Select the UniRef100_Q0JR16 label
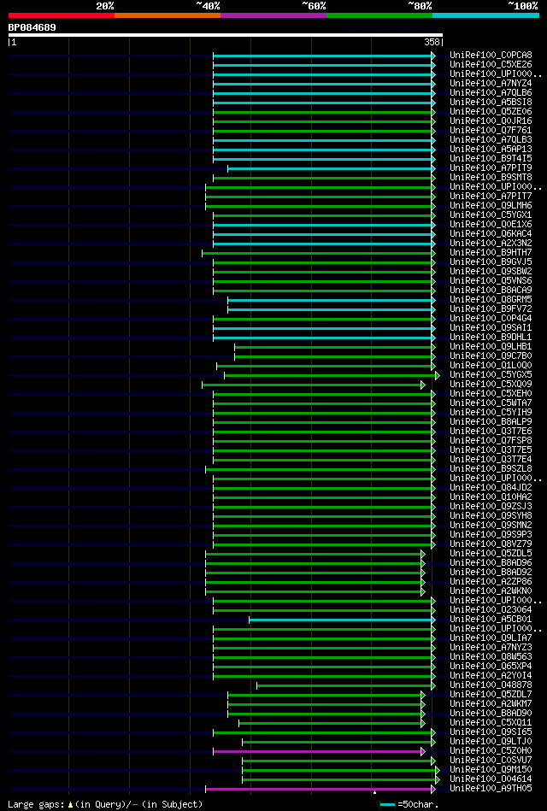Screen dimensions: 547x811 tap(491, 121)
